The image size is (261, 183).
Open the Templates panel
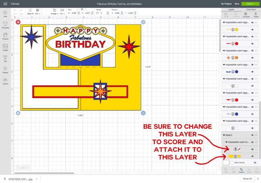coord(5,25)
